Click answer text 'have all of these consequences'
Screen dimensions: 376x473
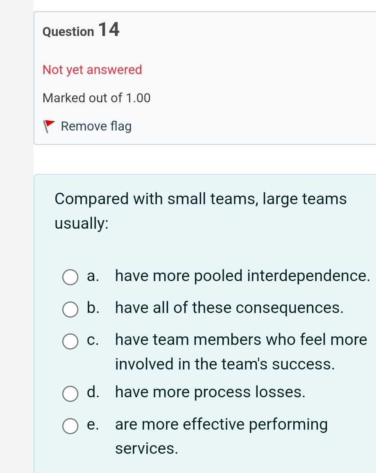[x=229, y=308]
